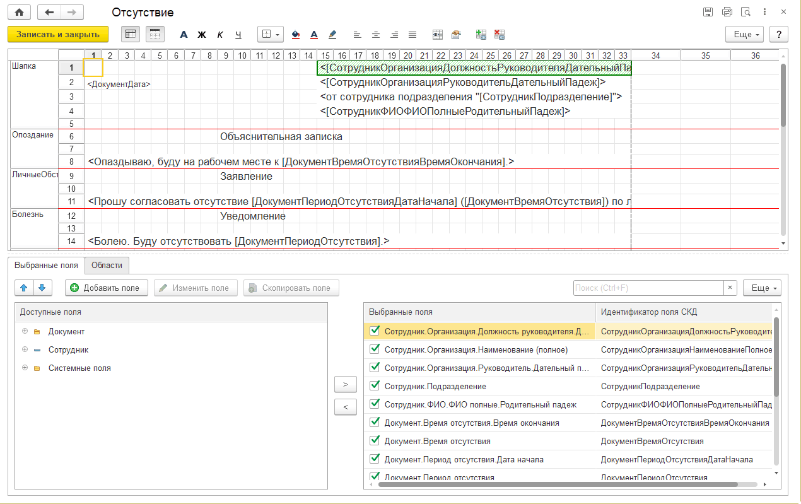
Task: Toggle italic text formatting (К)
Action: click(x=220, y=35)
